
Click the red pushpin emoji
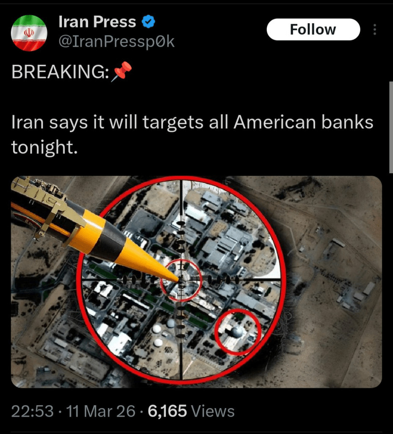click(122, 72)
